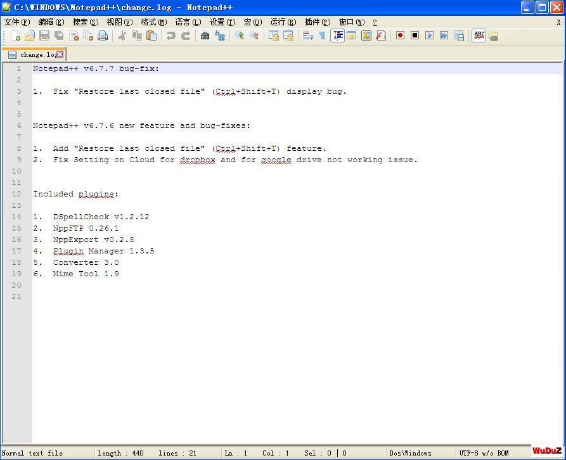Image resolution: width=566 pixels, height=460 pixels.
Task: Open the 窗口(W) menu
Action: click(352, 22)
